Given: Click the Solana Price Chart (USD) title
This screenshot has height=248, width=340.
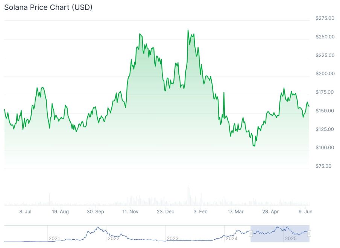Looking at the screenshot, I should pyautogui.click(x=48, y=7).
